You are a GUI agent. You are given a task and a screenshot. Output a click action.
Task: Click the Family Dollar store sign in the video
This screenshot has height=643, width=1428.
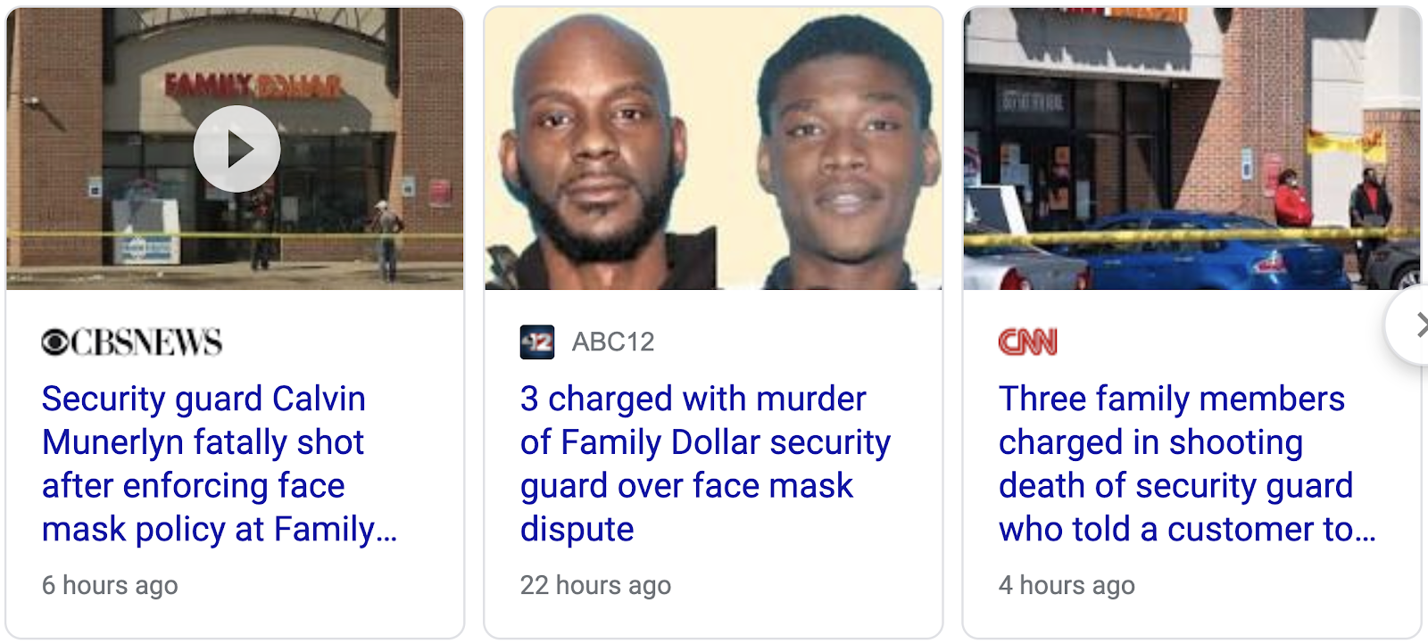click(253, 87)
